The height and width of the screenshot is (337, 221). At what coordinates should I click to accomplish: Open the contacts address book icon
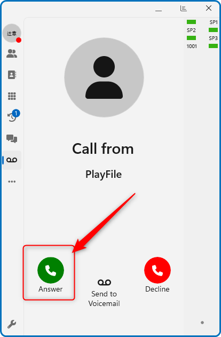point(12,75)
